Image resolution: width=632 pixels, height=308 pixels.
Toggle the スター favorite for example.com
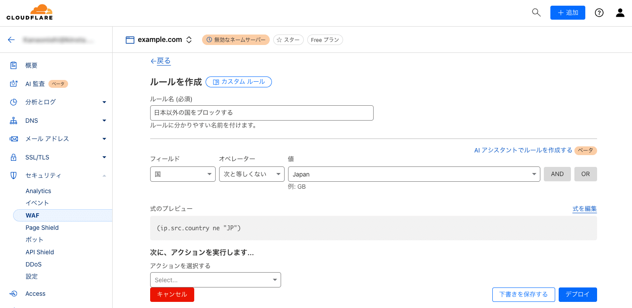[288, 39]
